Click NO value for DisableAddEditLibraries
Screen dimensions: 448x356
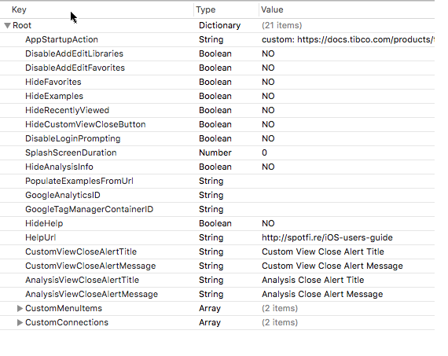[x=268, y=53]
